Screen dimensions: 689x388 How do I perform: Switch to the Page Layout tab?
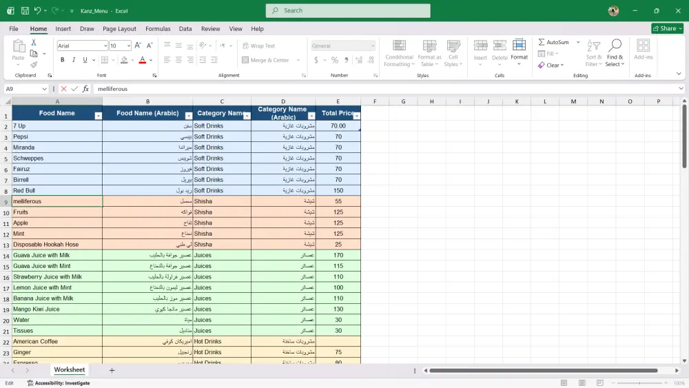click(119, 28)
